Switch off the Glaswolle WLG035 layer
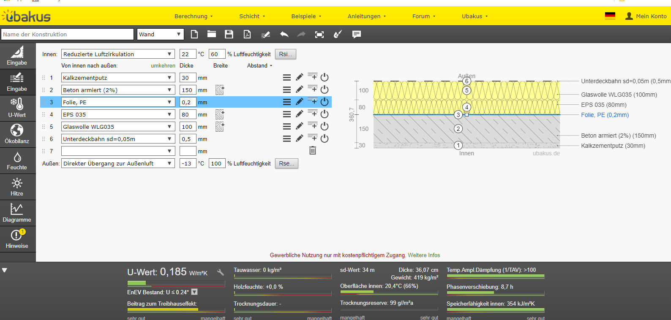 325,126
